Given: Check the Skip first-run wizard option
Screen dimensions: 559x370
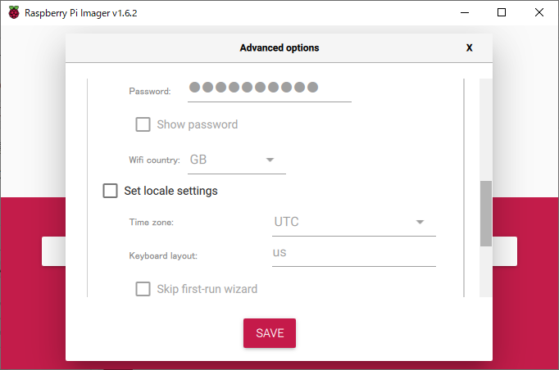Looking at the screenshot, I should 143,288.
